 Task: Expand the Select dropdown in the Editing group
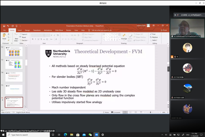click(154, 40)
